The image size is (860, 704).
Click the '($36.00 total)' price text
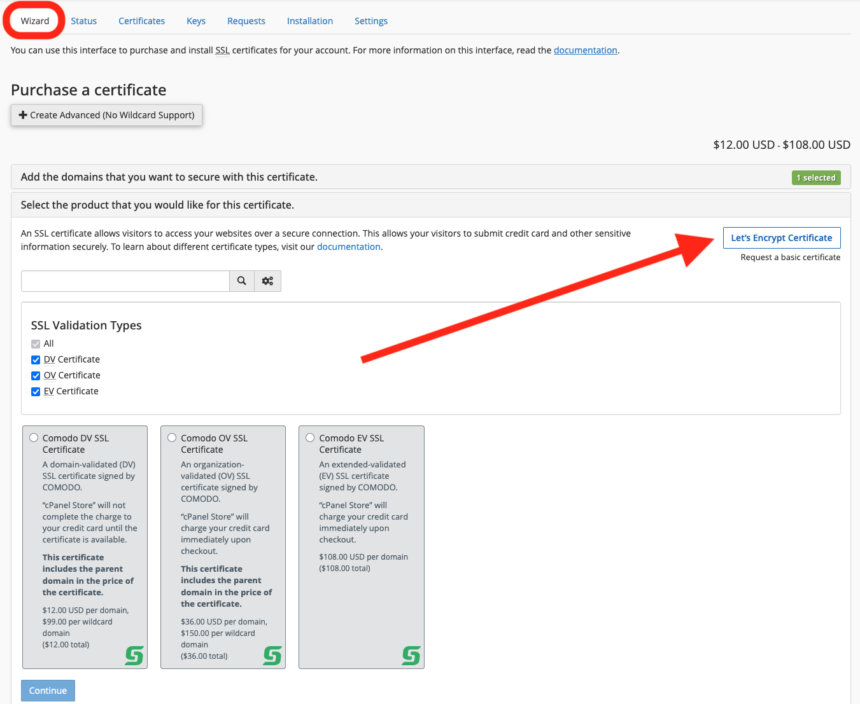[204, 656]
